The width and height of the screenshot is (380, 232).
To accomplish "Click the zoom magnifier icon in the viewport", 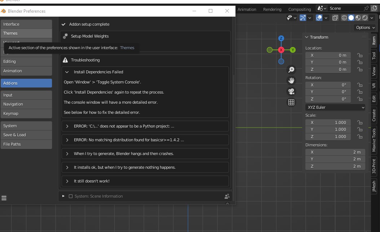I will 291,69.
